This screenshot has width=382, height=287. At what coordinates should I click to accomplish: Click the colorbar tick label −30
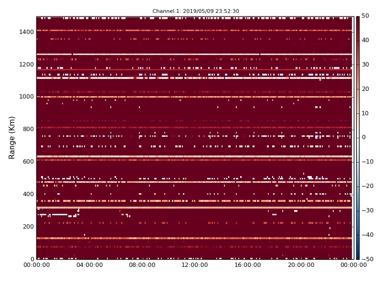point(367,210)
